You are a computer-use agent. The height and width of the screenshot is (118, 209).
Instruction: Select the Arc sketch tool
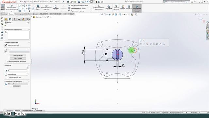click(24, 8)
